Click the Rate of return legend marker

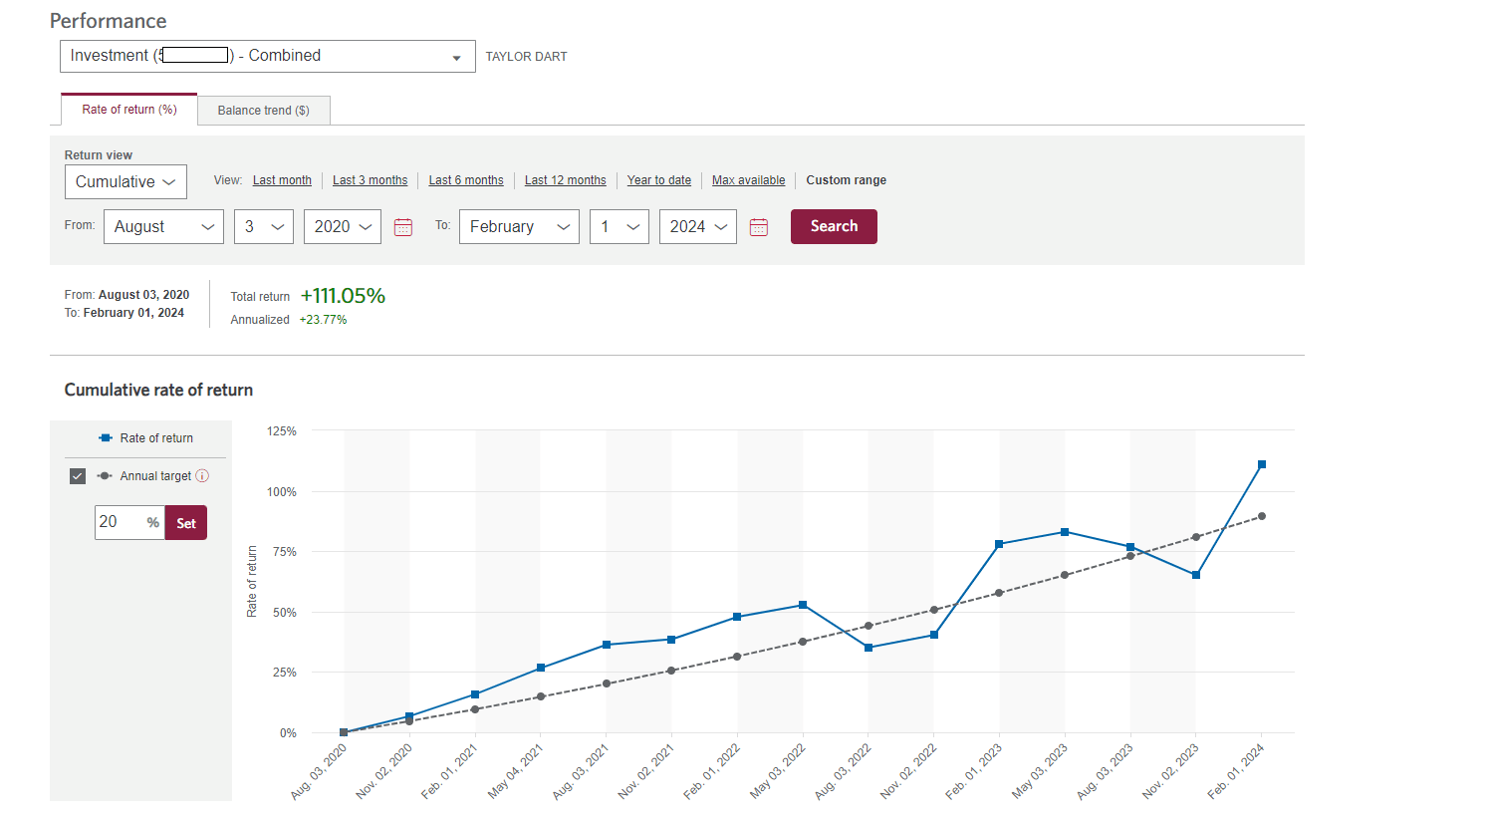coord(106,438)
